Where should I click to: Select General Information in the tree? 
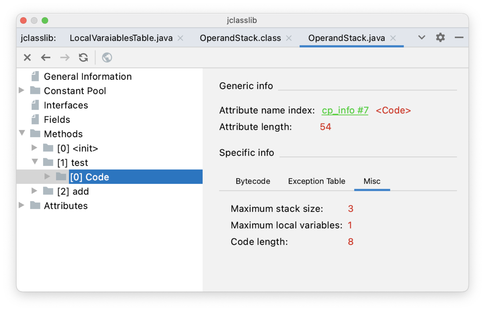click(88, 77)
